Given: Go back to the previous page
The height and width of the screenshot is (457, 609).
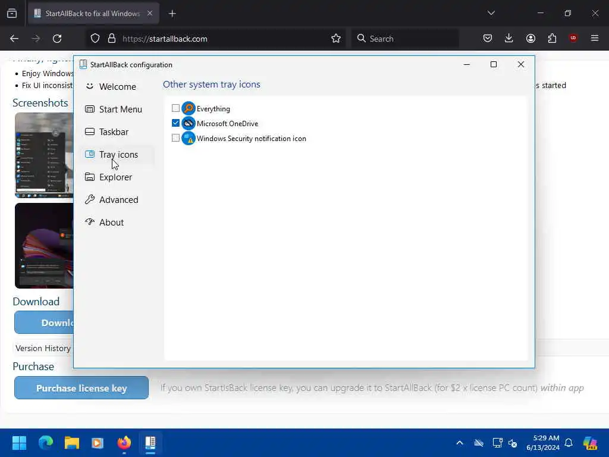Looking at the screenshot, I should coord(14,39).
